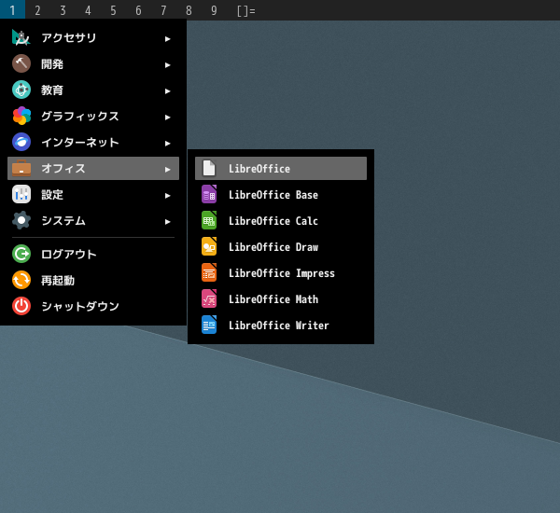The width and height of the screenshot is (560, 513).
Task: Open the 設定 menu category
Action: 52,195
